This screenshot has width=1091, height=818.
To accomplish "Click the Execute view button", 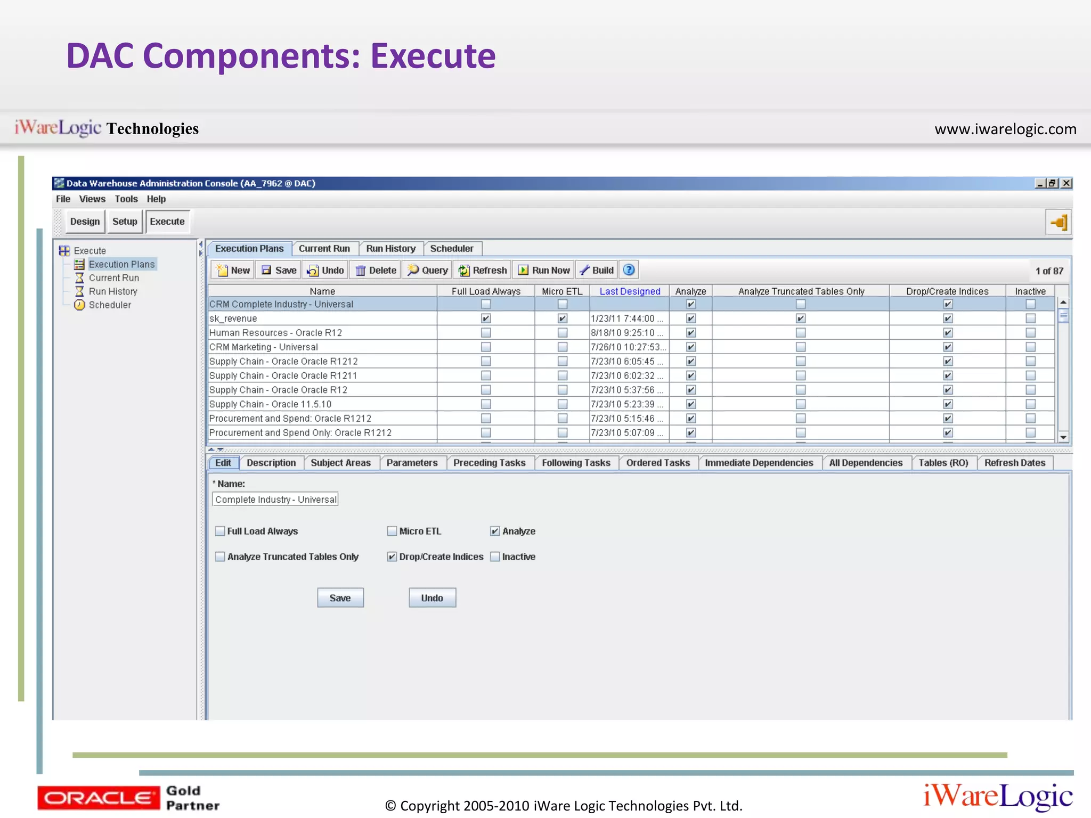I will pyautogui.click(x=167, y=222).
